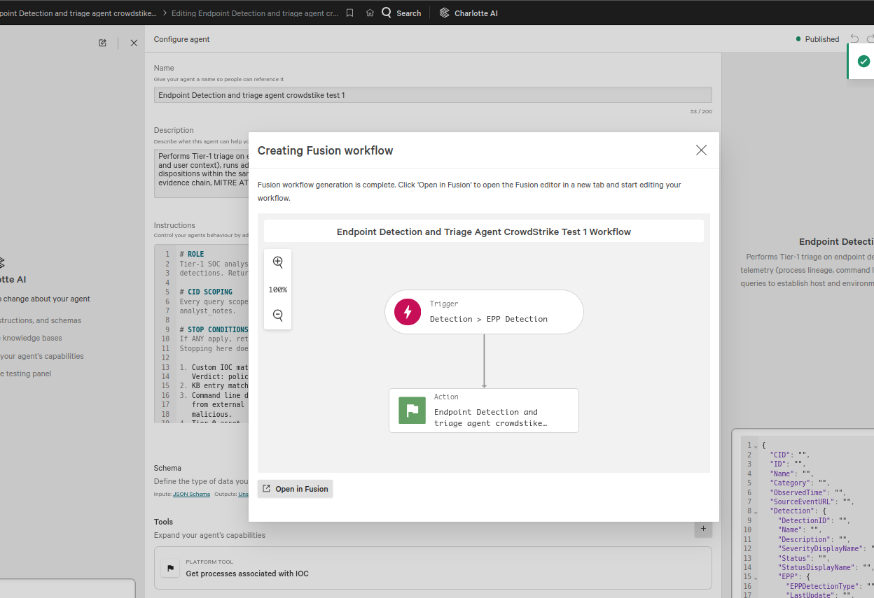Click the 'Configure agent' header label
Image resolution: width=874 pixels, height=598 pixels.
pos(181,39)
